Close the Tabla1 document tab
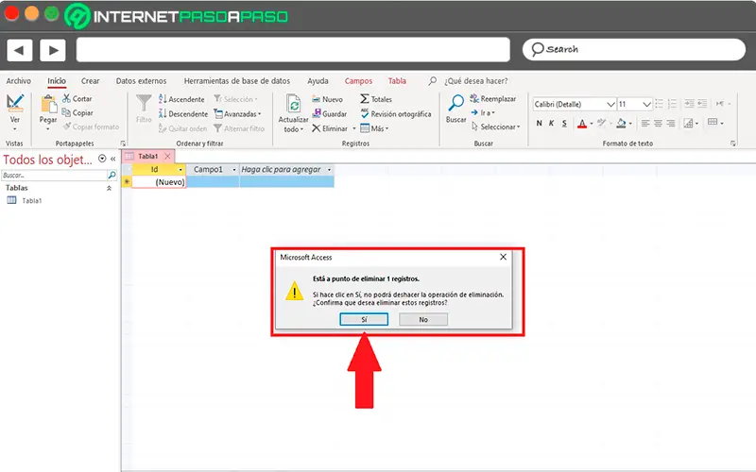Image resolution: width=756 pixels, height=472 pixels. click(167, 156)
